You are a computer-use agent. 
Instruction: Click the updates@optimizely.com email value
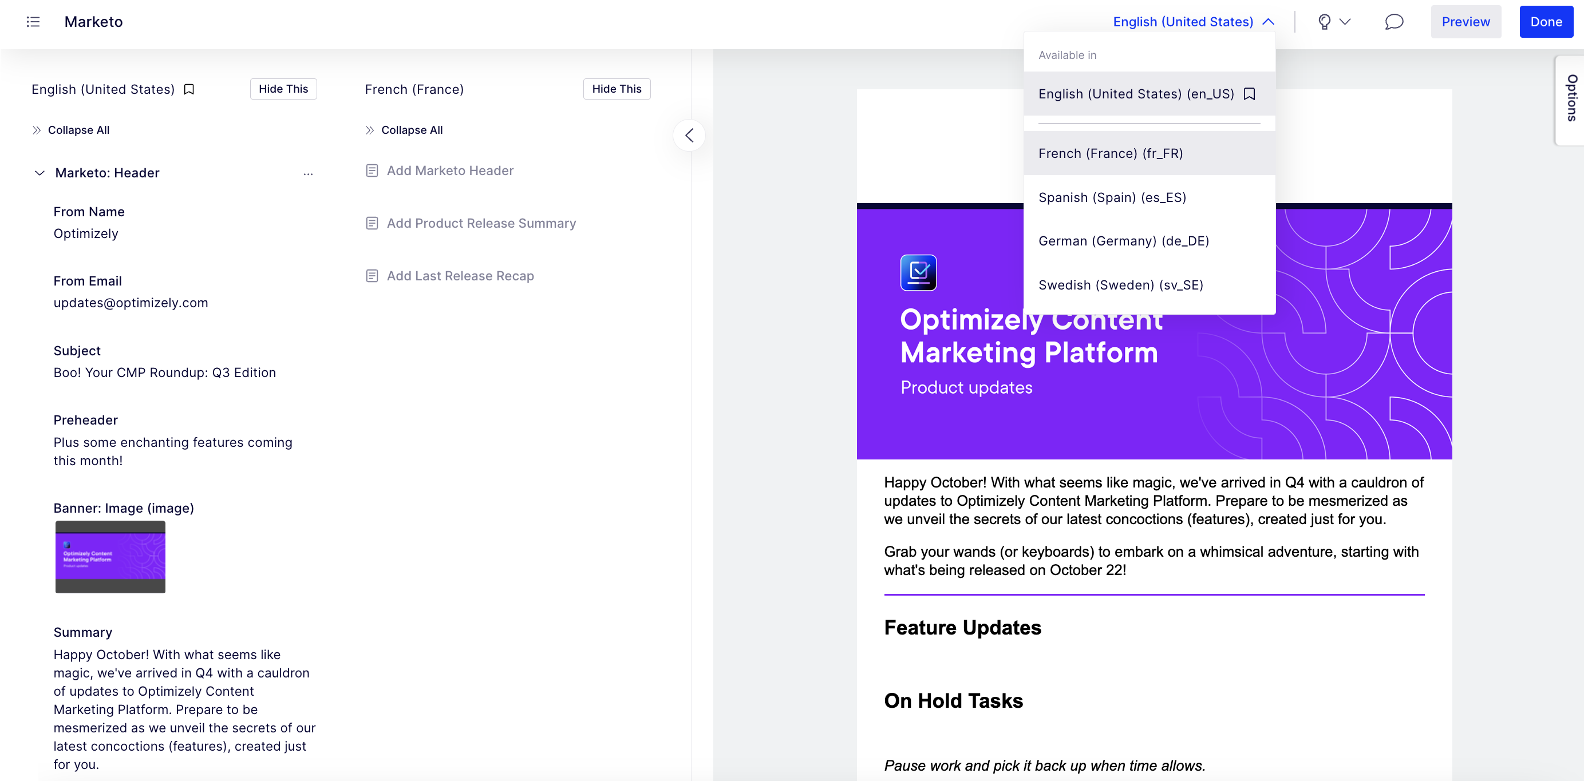point(131,303)
